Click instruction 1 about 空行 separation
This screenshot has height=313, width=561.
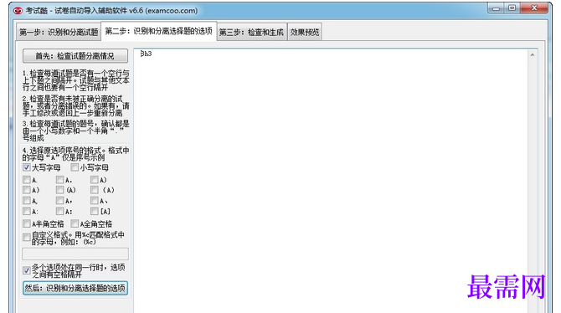(x=76, y=80)
